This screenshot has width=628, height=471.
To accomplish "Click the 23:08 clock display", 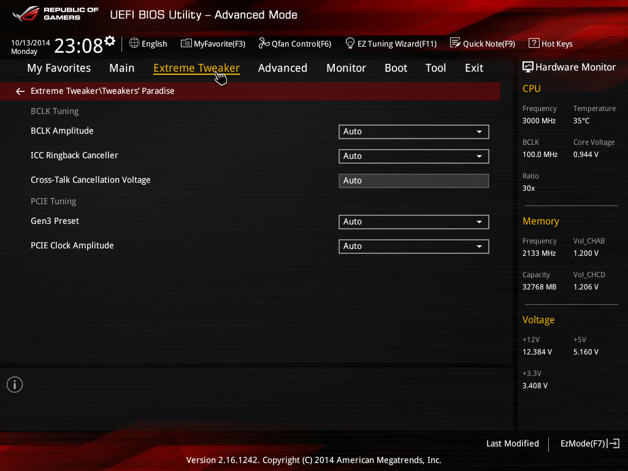I will point(78,45).
